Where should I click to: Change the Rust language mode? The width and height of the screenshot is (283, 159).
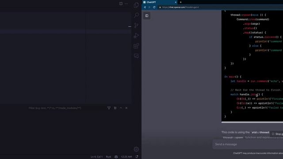(108, 157)
